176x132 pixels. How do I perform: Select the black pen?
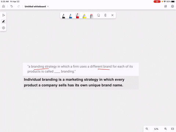click(64, 16)
